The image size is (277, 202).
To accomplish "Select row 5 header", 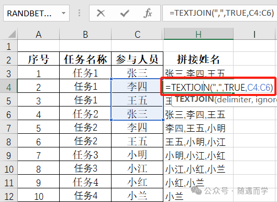I will 9,100.
